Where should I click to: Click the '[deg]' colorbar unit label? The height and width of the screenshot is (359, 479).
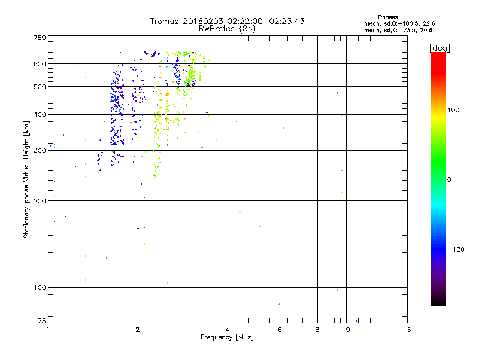(x=439, y=48)
